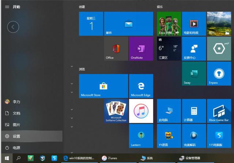The height and width of the screenshot is (163, 234).
Task: Click the 浏览 group header
Action: click(82, 69)
